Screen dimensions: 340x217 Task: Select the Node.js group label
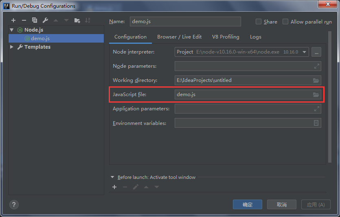(x=34, y=30)
